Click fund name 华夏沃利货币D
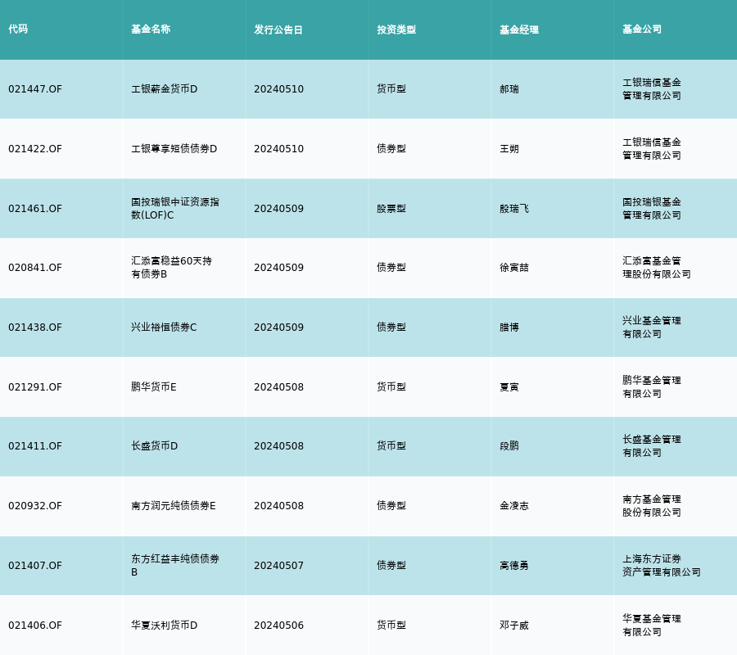 [x=164, y=625]
